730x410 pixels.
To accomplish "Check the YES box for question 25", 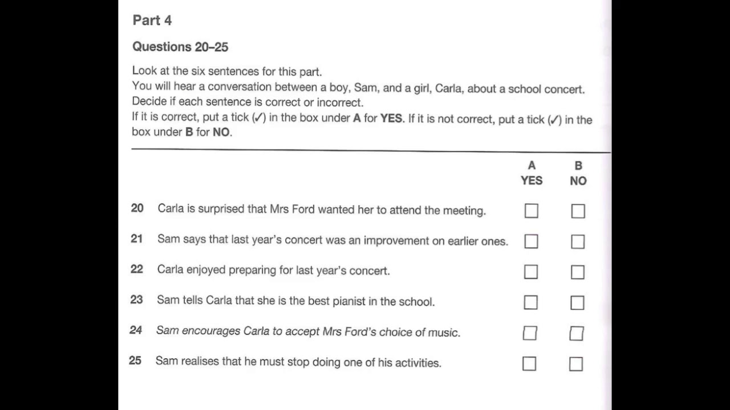I will (529, 363).
